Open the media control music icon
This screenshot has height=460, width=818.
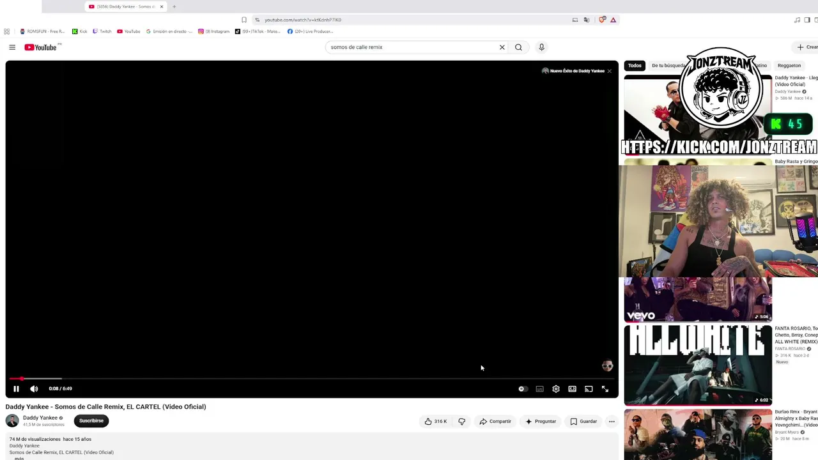pyautogui.click(x=797, y=20)
